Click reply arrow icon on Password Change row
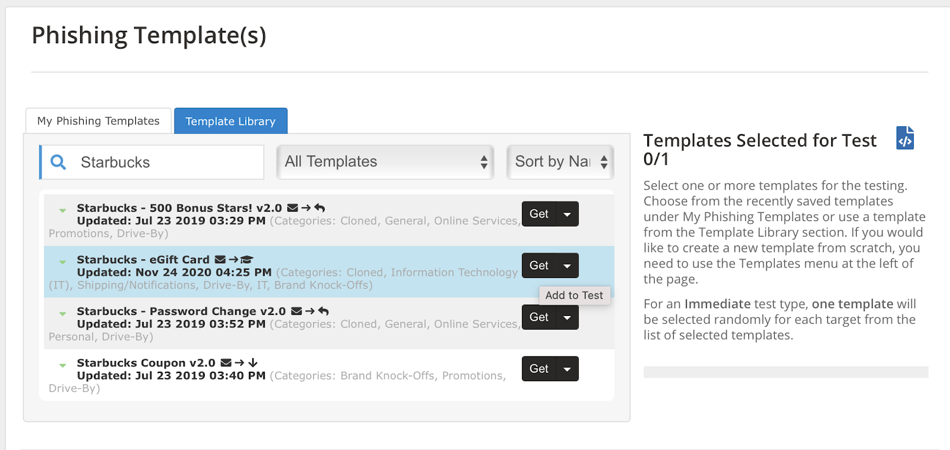Viewport: 950px width, 450px height. coord(324,311)
